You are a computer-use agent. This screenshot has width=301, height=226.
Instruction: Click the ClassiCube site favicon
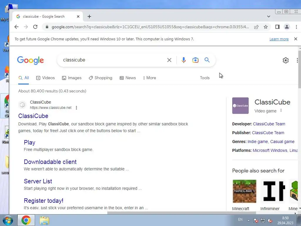point(22,105)
